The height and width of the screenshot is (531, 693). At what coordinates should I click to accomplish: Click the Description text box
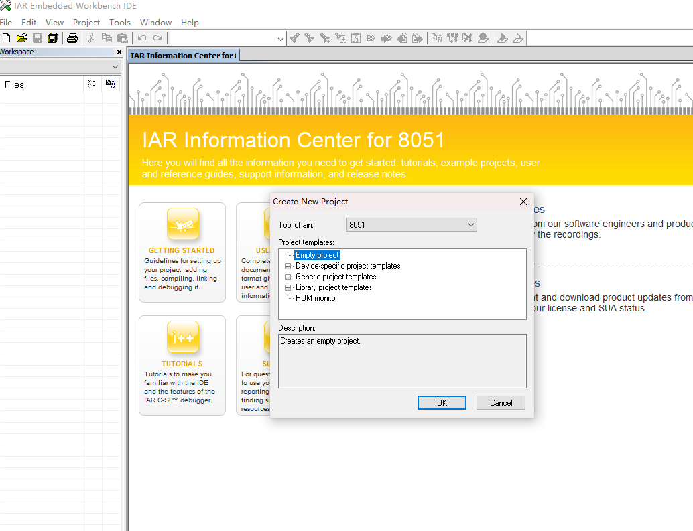tap(402, 361)
